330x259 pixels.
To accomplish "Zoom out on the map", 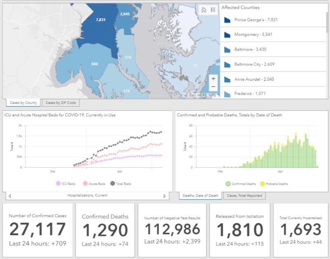I will (x=213, y=87).
